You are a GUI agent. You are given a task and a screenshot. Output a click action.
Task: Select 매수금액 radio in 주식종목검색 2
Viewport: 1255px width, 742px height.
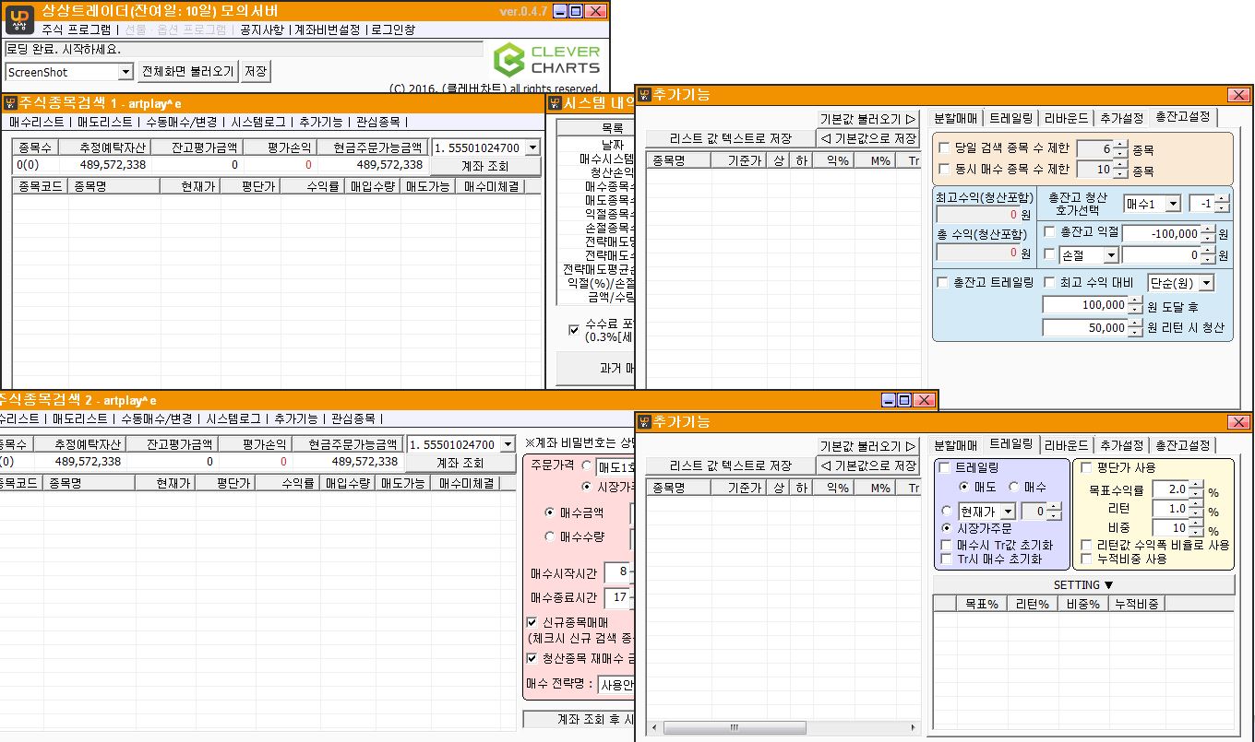click(551, 512)
